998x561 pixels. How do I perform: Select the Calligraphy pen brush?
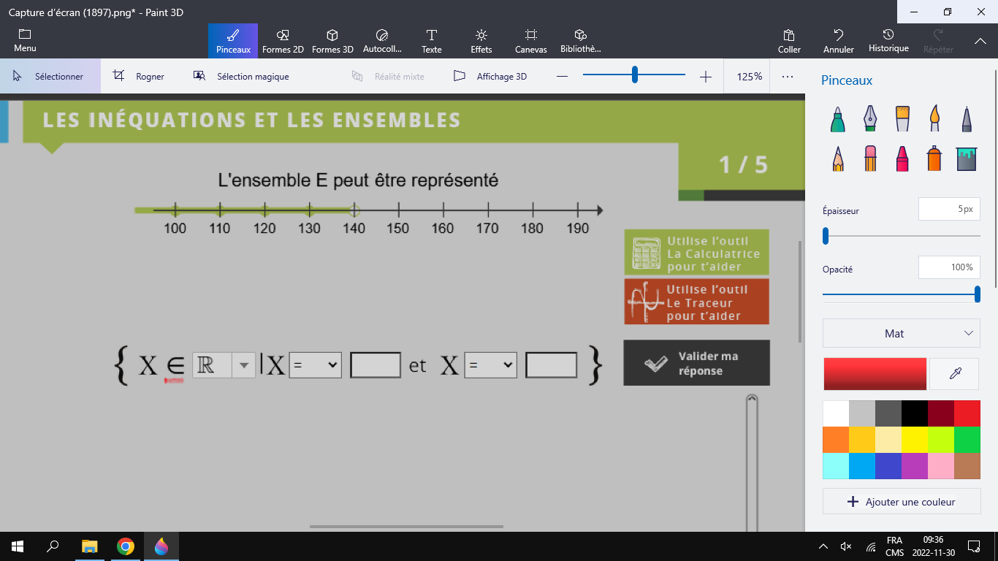[x=870, y=118]
